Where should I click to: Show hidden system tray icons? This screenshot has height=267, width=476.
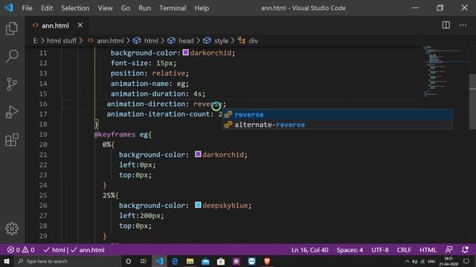tap(407, 262)
